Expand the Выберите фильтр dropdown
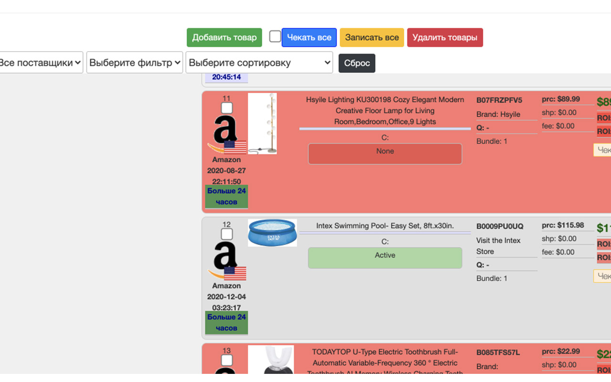The image size is (611, 382). tap(135, 63)
